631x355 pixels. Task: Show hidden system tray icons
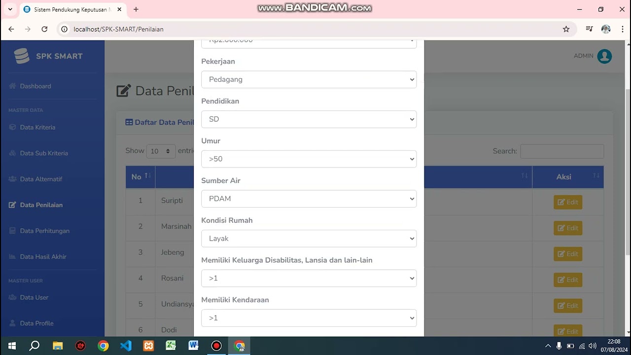pyautogui.click(x=548, y=346)
